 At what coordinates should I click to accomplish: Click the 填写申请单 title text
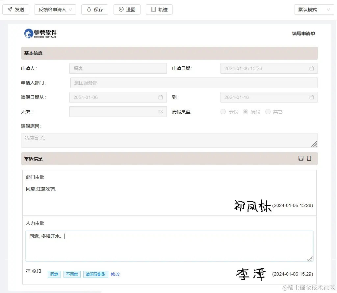[x=303, y=34]
